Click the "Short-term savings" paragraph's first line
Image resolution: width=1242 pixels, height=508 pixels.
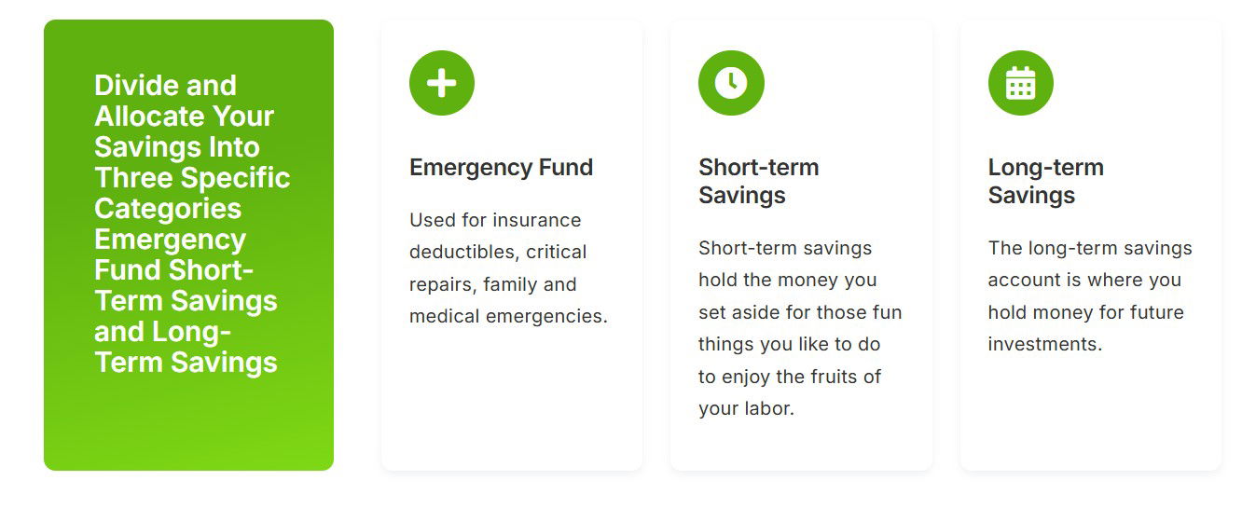[x=784, y=248]
